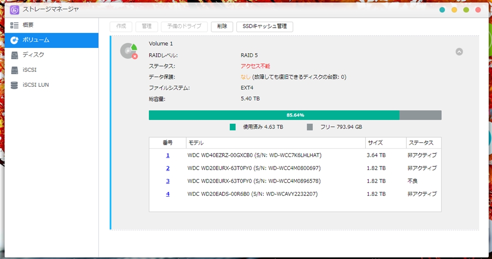Click the RAID 5 value
Image resolution: width=492 pixels, height=259 pixels.
(x=249, y=56)
